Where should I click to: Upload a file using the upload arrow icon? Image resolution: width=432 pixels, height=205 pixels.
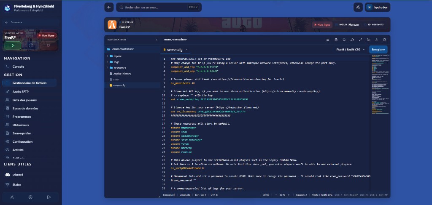click(x=376, y=40)
